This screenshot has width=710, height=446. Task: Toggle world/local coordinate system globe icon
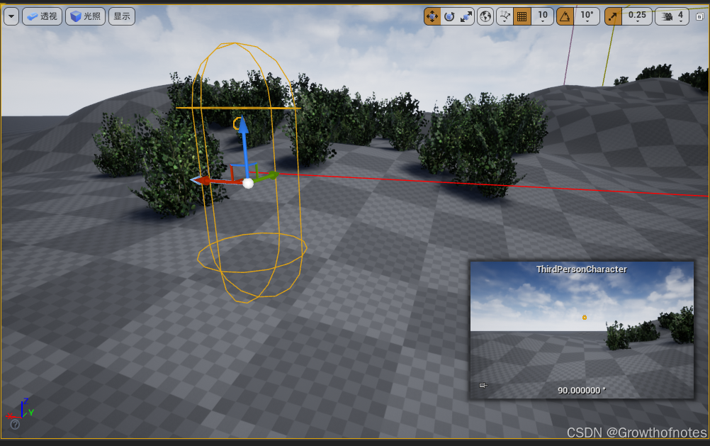point(485,17)
